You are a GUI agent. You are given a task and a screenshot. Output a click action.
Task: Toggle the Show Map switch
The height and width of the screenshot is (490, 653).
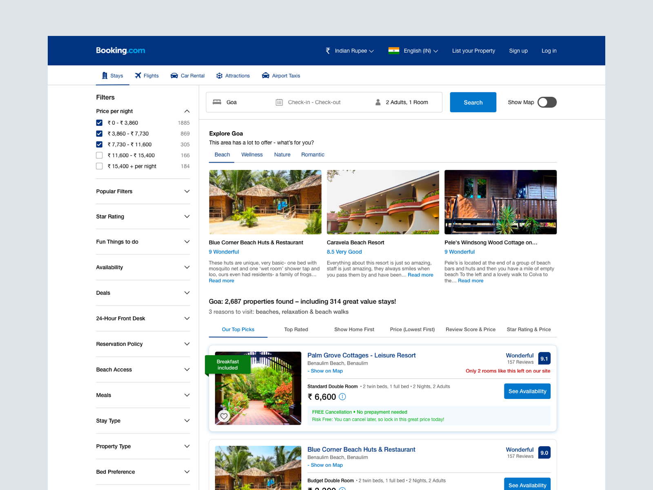click(547, 102)
